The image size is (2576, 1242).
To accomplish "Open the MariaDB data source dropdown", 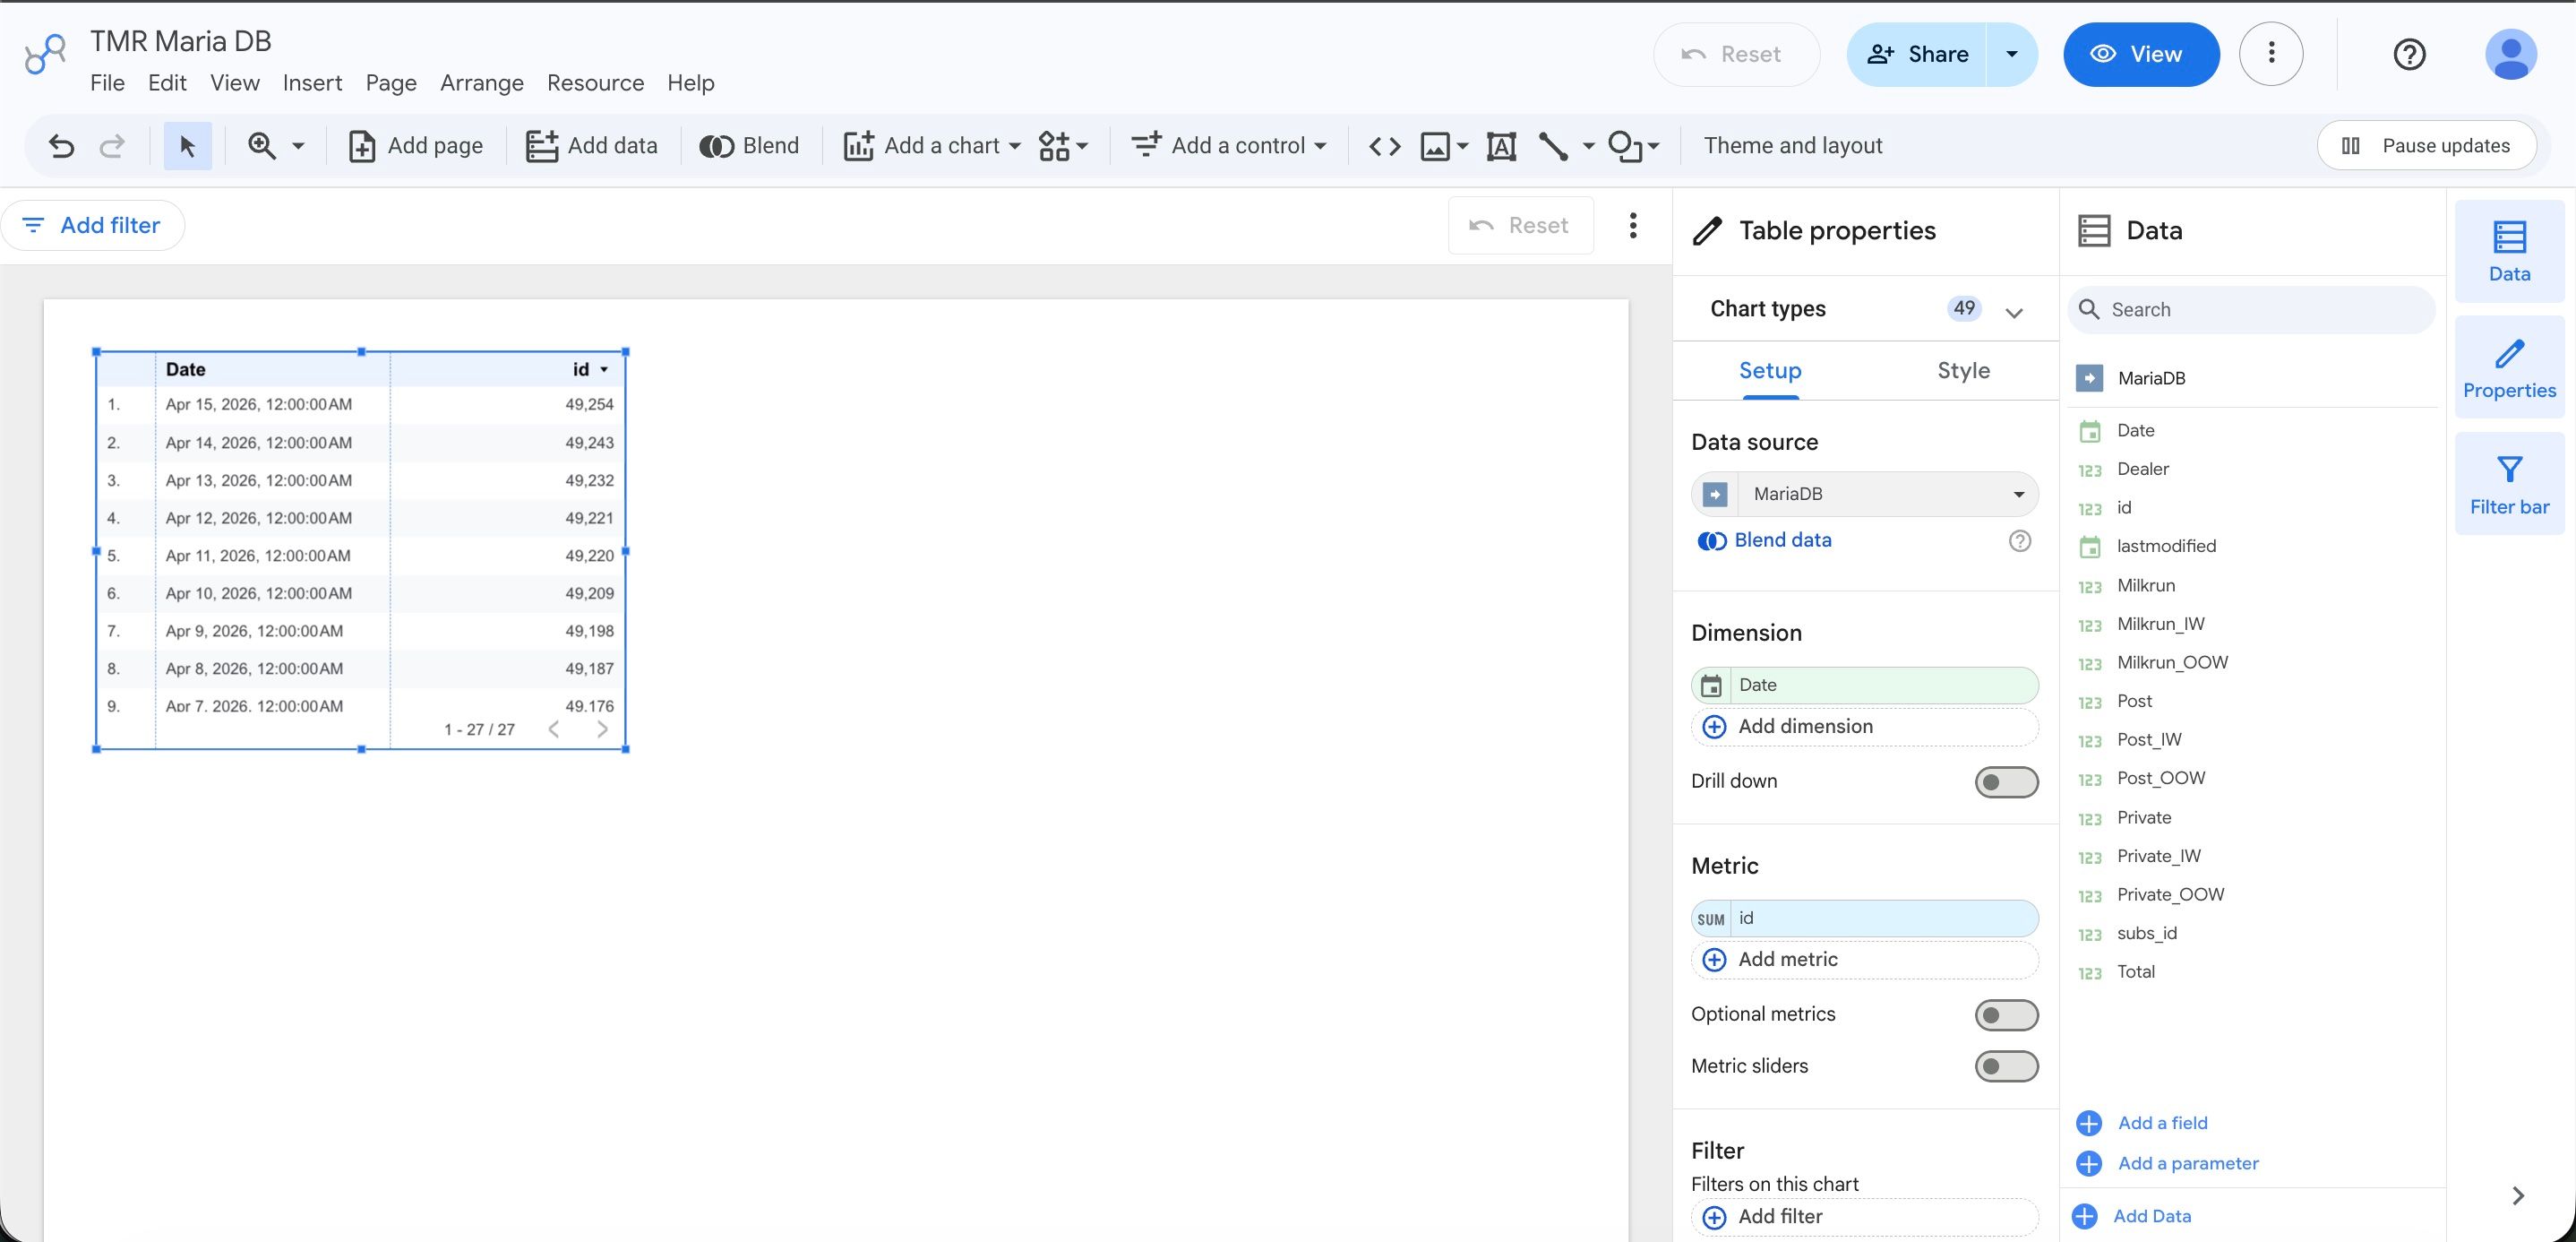I will click(1864, 495).
